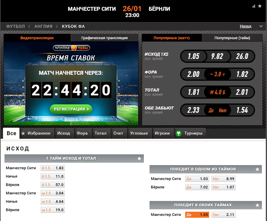267x221 pixels.
Task: Bet both teams score Да at 2.33
Action: coord(193,110)
